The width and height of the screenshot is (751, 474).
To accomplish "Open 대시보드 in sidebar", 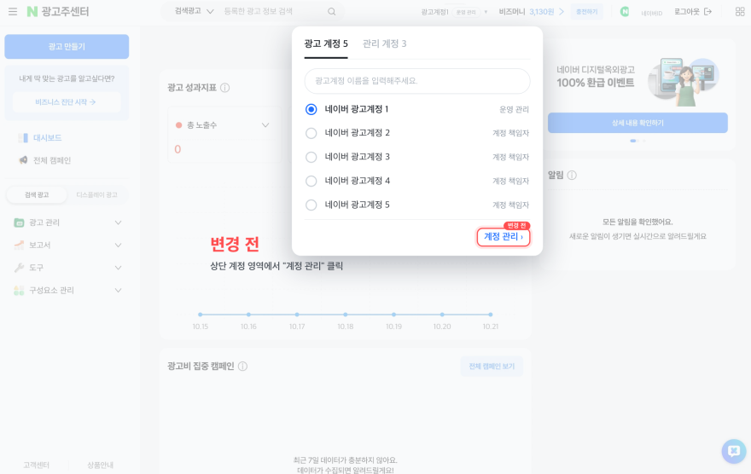I will [x=48, y=138].
